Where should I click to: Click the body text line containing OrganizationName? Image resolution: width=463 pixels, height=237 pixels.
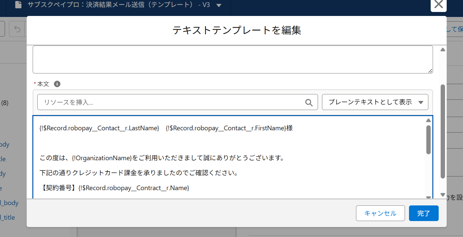[x=162, y=158]
